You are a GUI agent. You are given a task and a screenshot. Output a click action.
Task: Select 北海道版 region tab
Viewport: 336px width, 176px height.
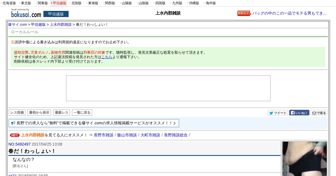click(x=9, y=3)
